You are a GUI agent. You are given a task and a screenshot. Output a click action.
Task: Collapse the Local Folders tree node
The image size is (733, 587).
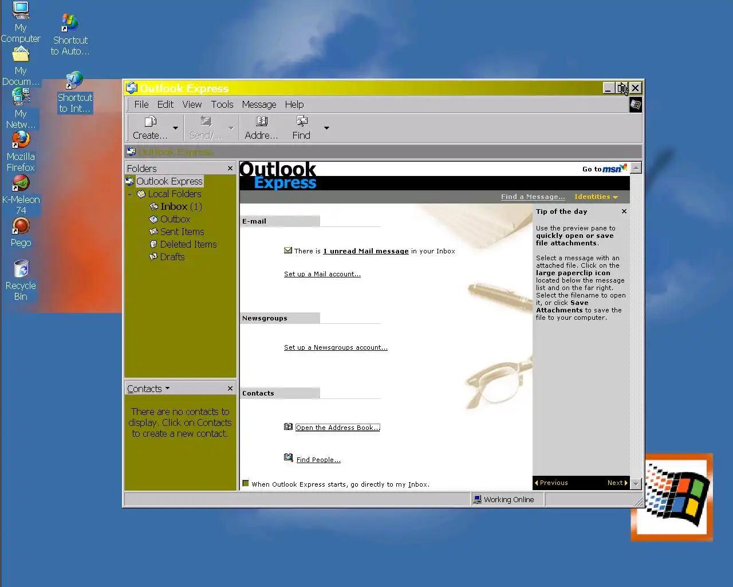click(x=130, y=194)
